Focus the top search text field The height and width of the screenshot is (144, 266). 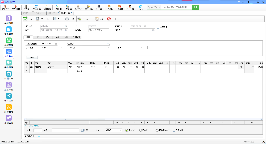[176, 7]
